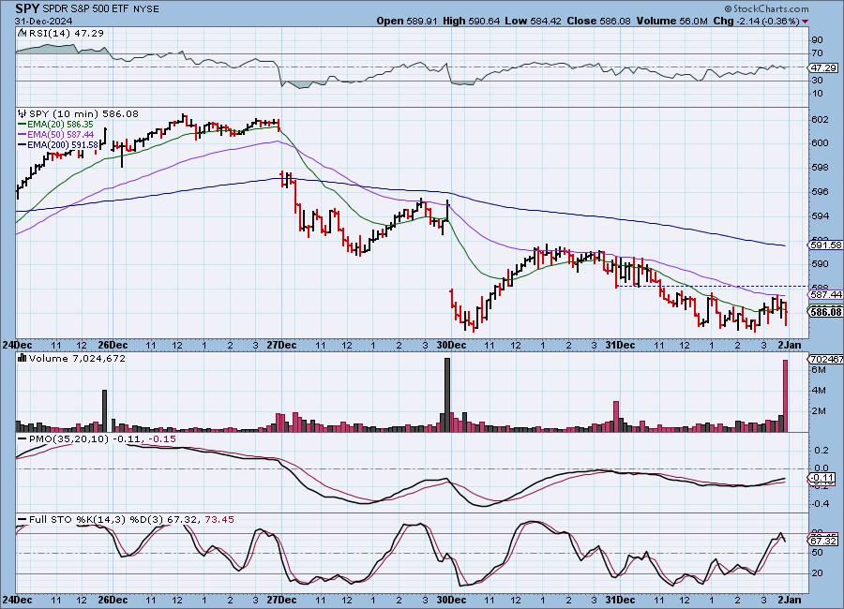Click the 591.58 price tag on the right axis
Viewport: 844px width, 609px height.
point(825,245)
